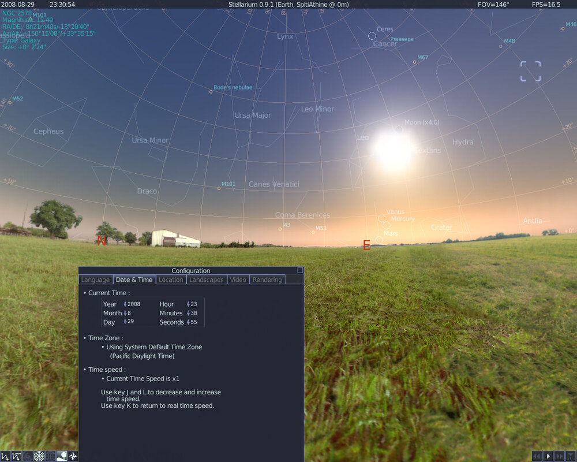Toggle ground landscape display icon

tap(62, 456)
